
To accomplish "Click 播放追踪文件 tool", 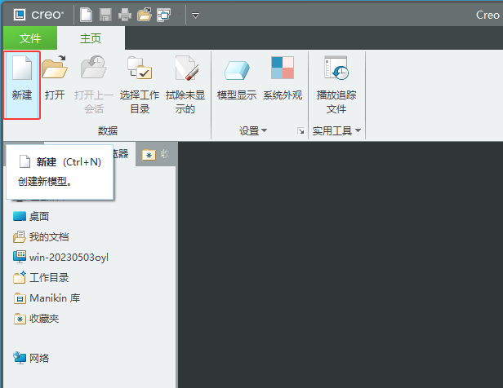I will click(336, 85).
